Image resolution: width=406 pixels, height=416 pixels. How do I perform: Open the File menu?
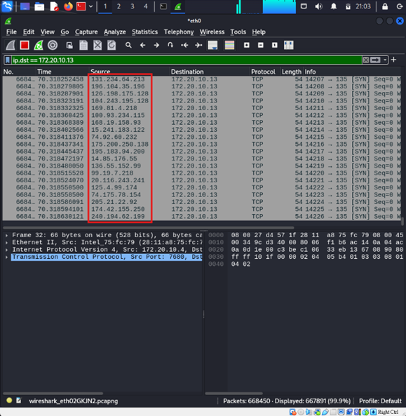[11, 32]
